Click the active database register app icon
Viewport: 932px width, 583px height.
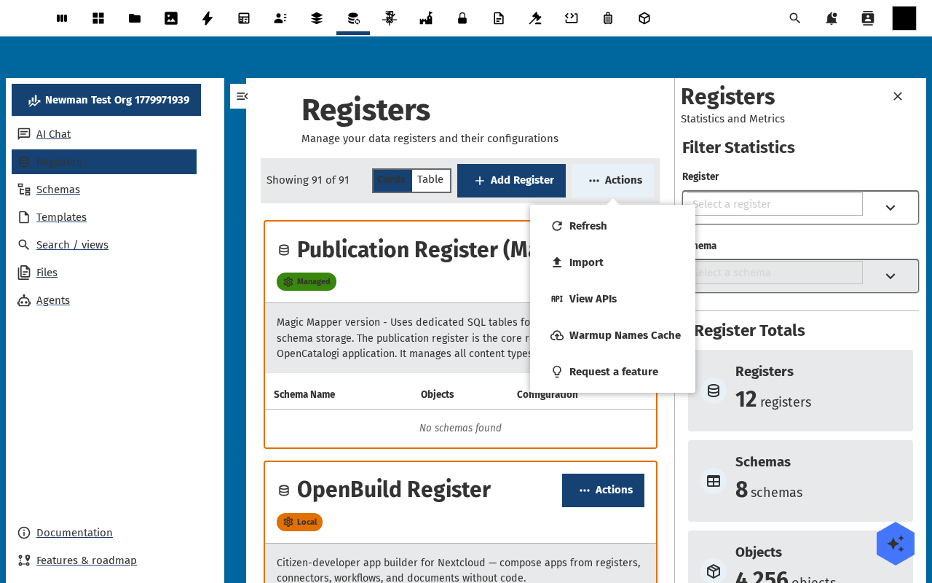tap(353, 18)
